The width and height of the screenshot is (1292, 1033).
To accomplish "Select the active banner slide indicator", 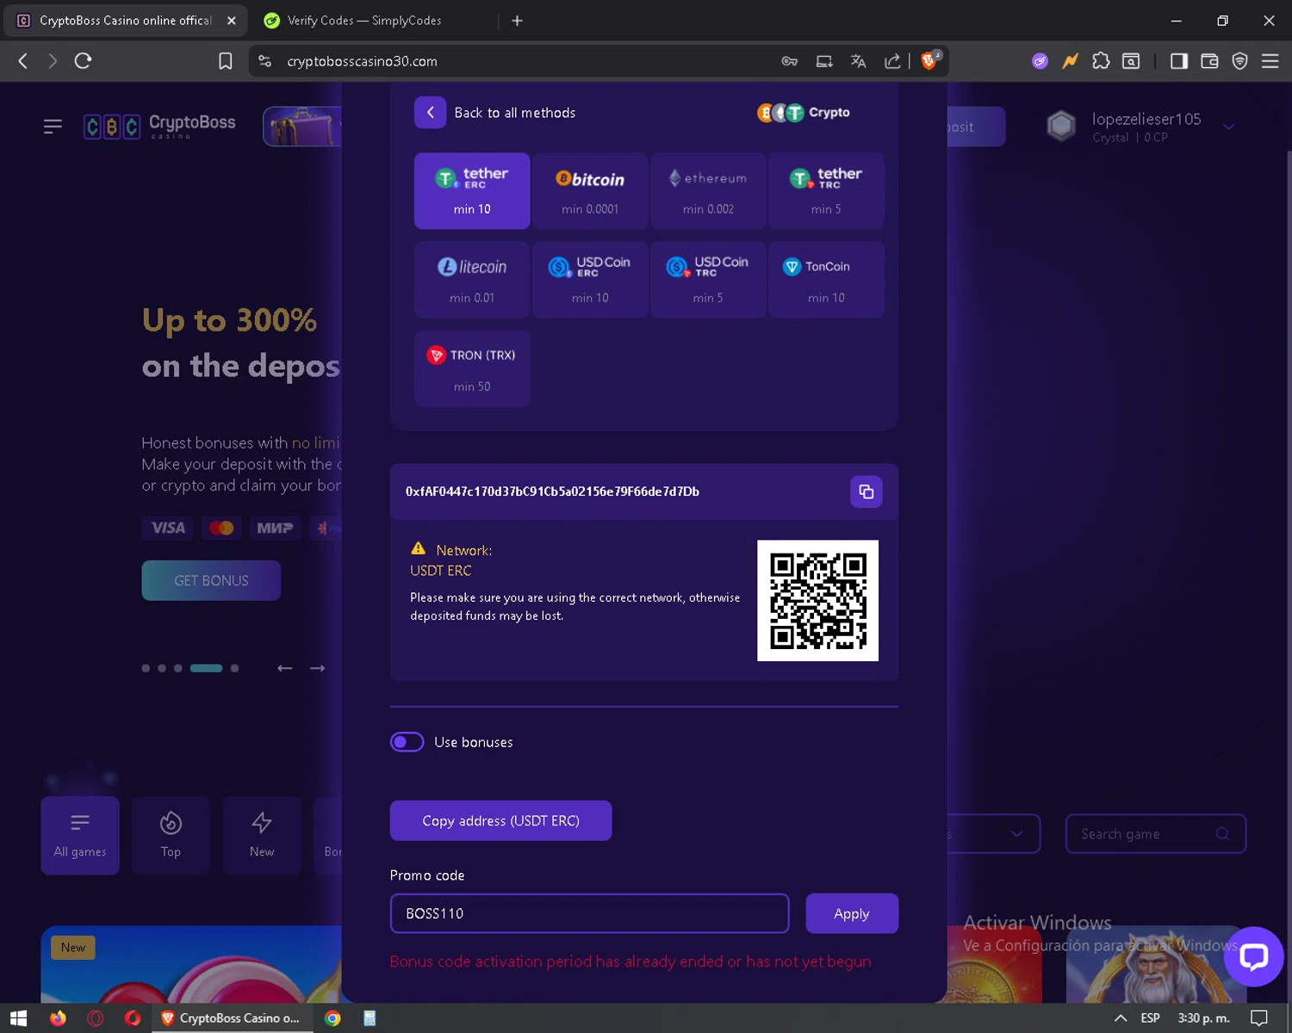I will (x=206, y=668).
